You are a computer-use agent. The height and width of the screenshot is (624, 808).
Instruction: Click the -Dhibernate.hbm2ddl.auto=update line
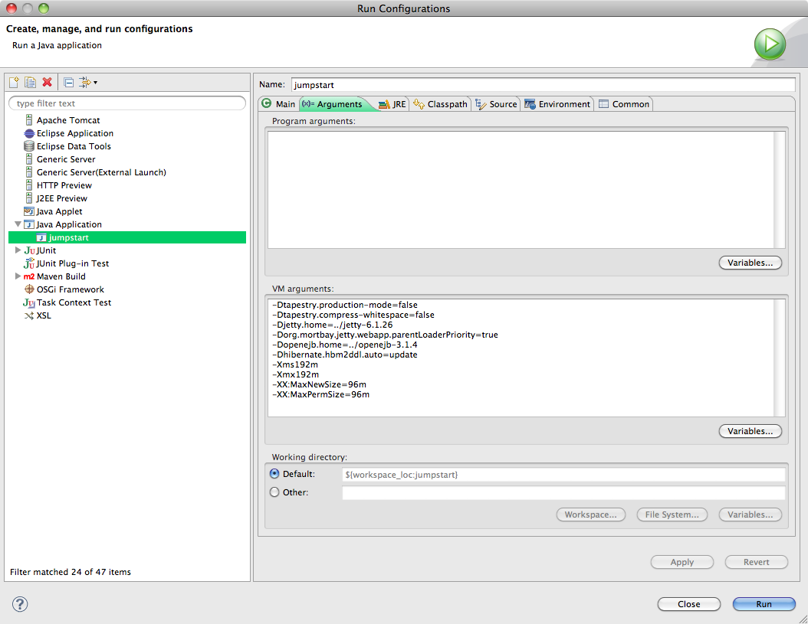pyautogui.click(x=345, y=354)
